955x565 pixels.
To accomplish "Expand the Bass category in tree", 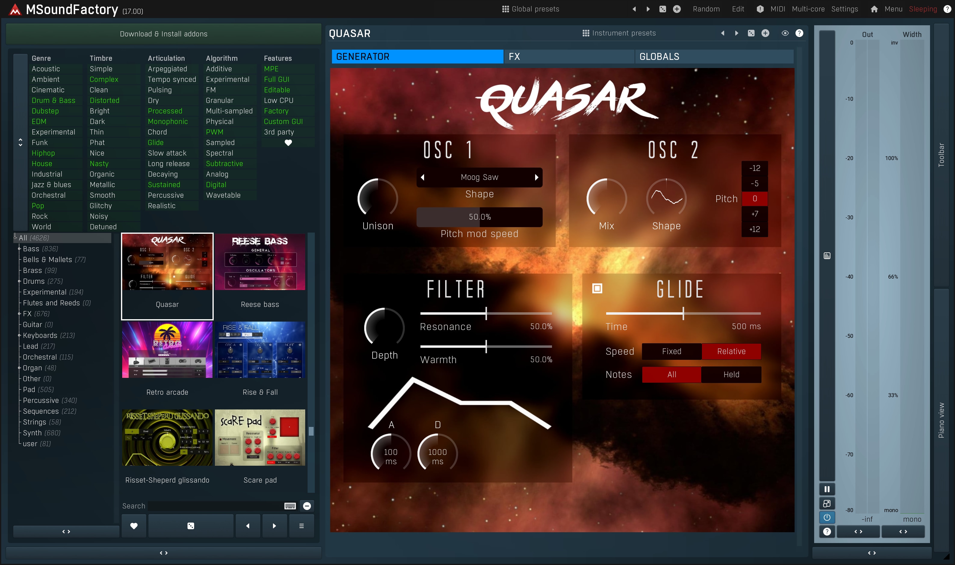I will click(20, 249).
